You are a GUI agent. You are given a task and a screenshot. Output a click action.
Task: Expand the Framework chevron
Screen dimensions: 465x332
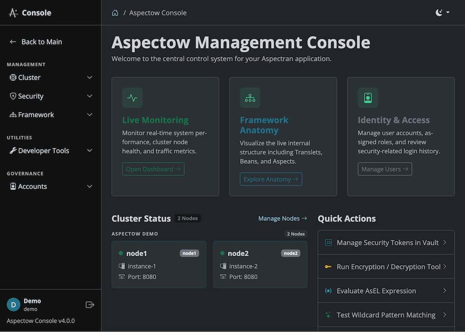tap(89, 115)
